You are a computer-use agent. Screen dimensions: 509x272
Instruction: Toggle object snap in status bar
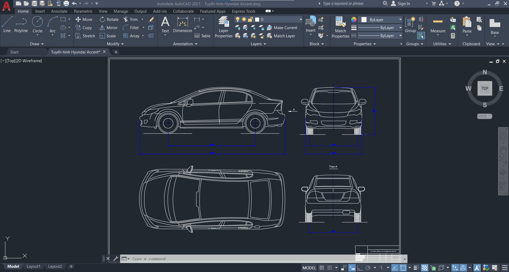point(403,268)
